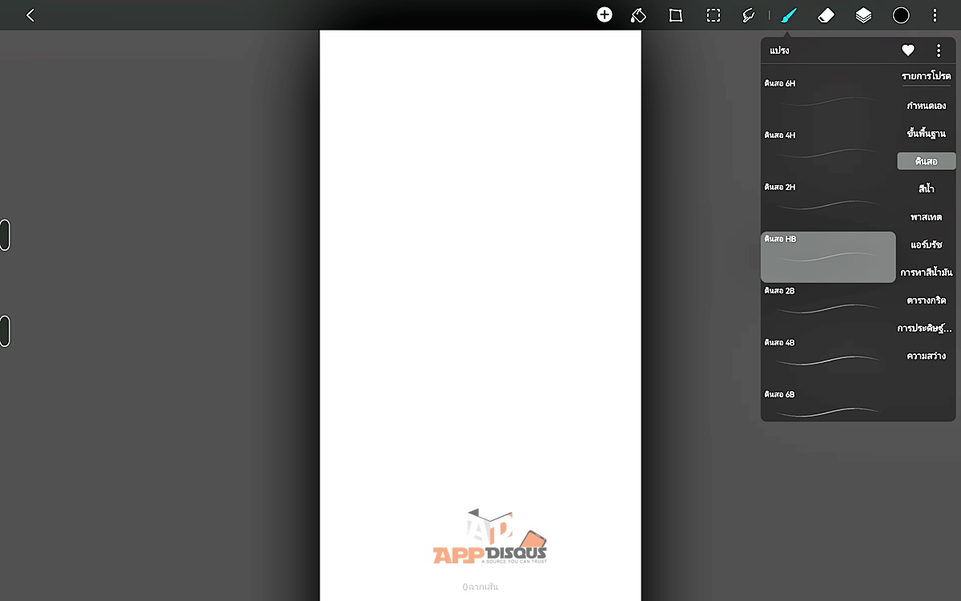Activate the dashed selection tool
This screenshot has width=961, height=601.
(713, 15)
